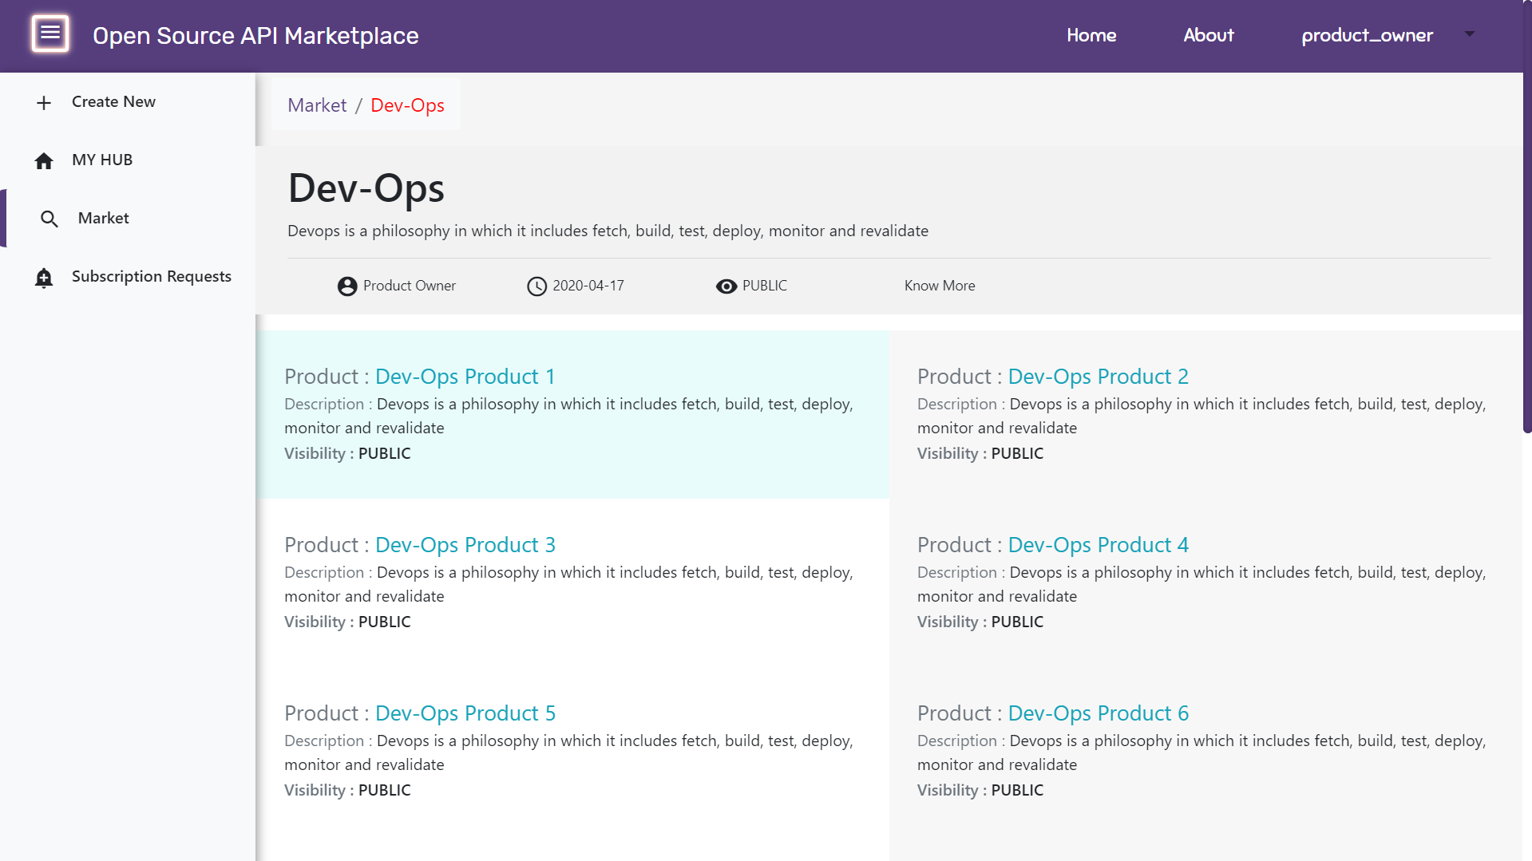Select Dev-Ops Product 4 link
1532x861 pixels.
click(1098, 545)
